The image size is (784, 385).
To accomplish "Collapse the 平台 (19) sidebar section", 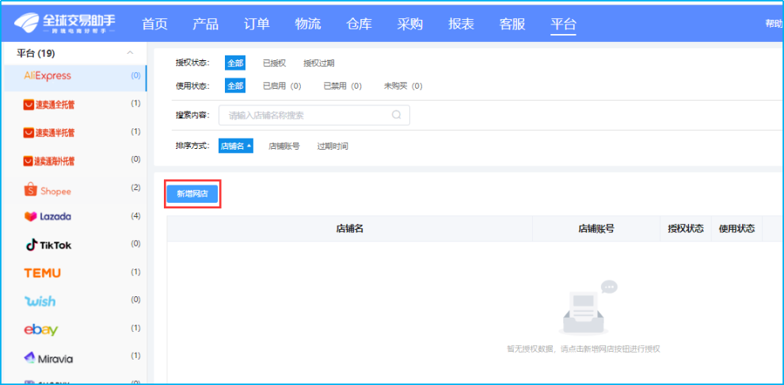I will (x=130, y=52).
